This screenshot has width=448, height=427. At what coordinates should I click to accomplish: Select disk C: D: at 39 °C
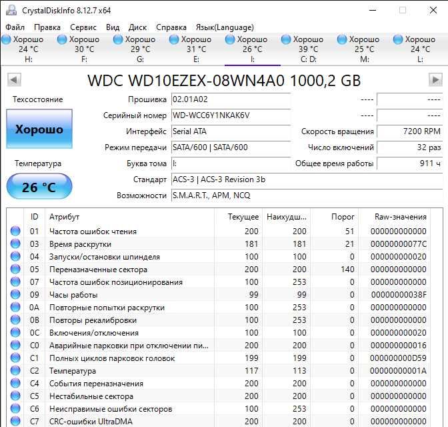click(308, 49)
